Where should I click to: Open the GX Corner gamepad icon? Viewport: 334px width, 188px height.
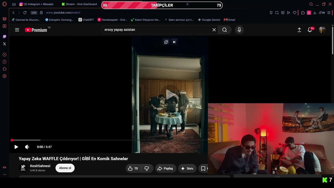tap(14, 4)
